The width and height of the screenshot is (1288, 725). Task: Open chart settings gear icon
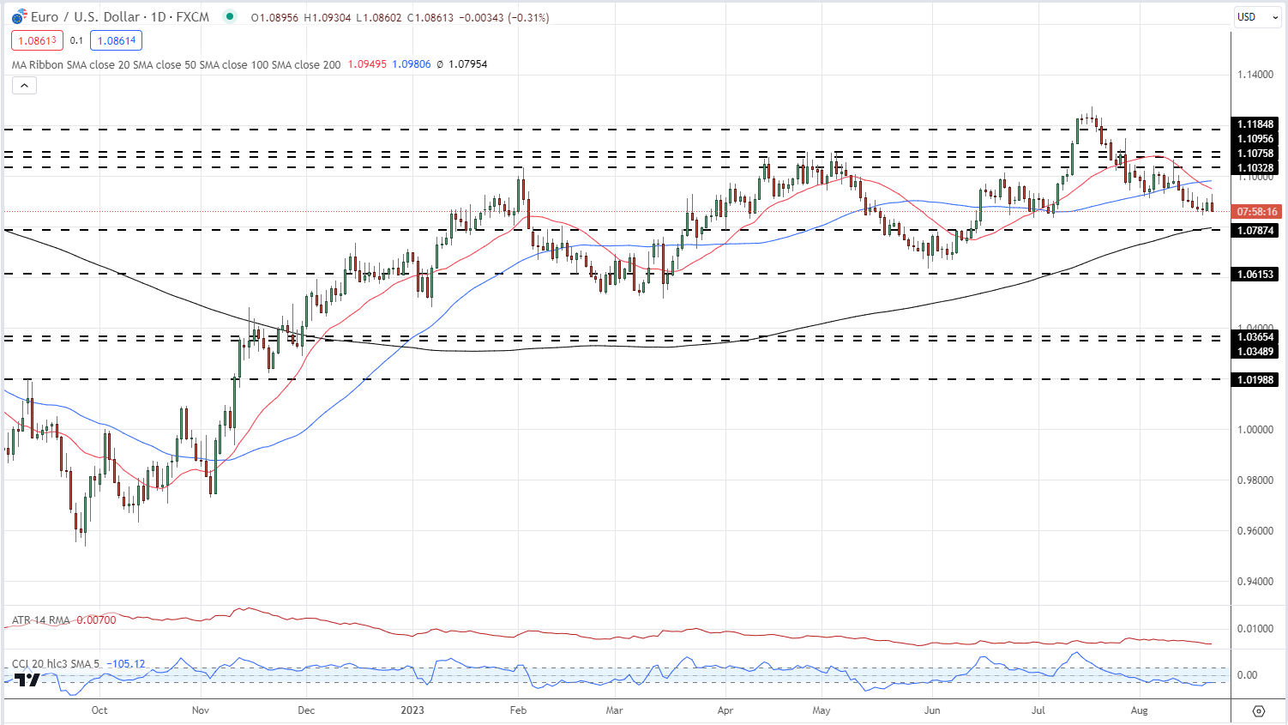click(1259, 710)
